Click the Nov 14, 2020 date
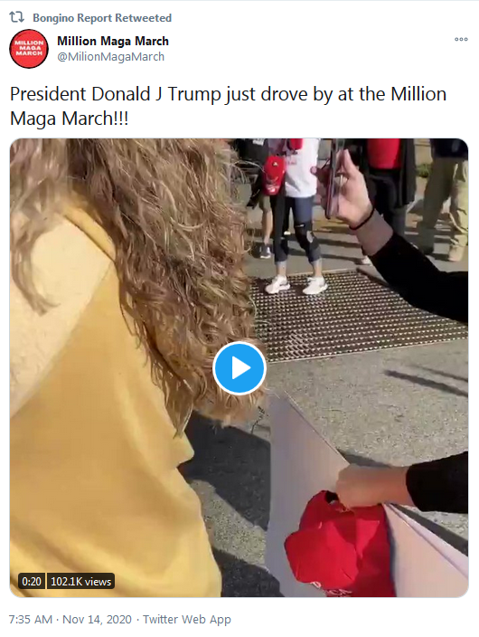The width and height of the screenshot is (479, 637). [x=97, y=619]
